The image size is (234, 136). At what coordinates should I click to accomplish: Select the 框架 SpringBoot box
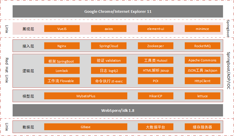[62, 60]
